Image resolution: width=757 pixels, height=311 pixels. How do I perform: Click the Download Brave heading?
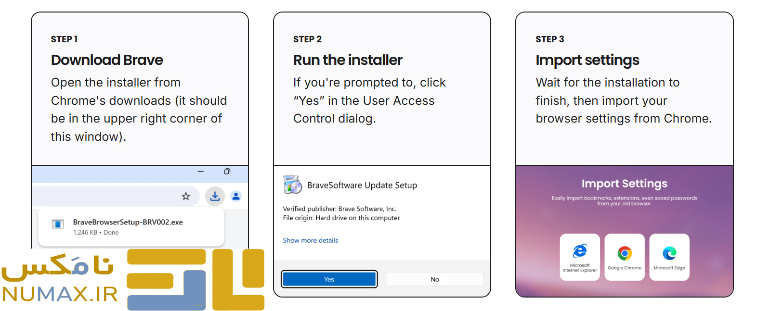[107, 60]
